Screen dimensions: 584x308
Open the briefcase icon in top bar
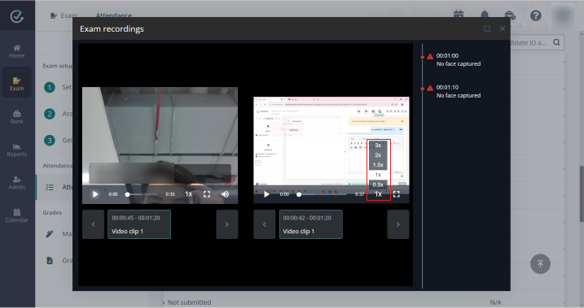(x=510, y=15)
